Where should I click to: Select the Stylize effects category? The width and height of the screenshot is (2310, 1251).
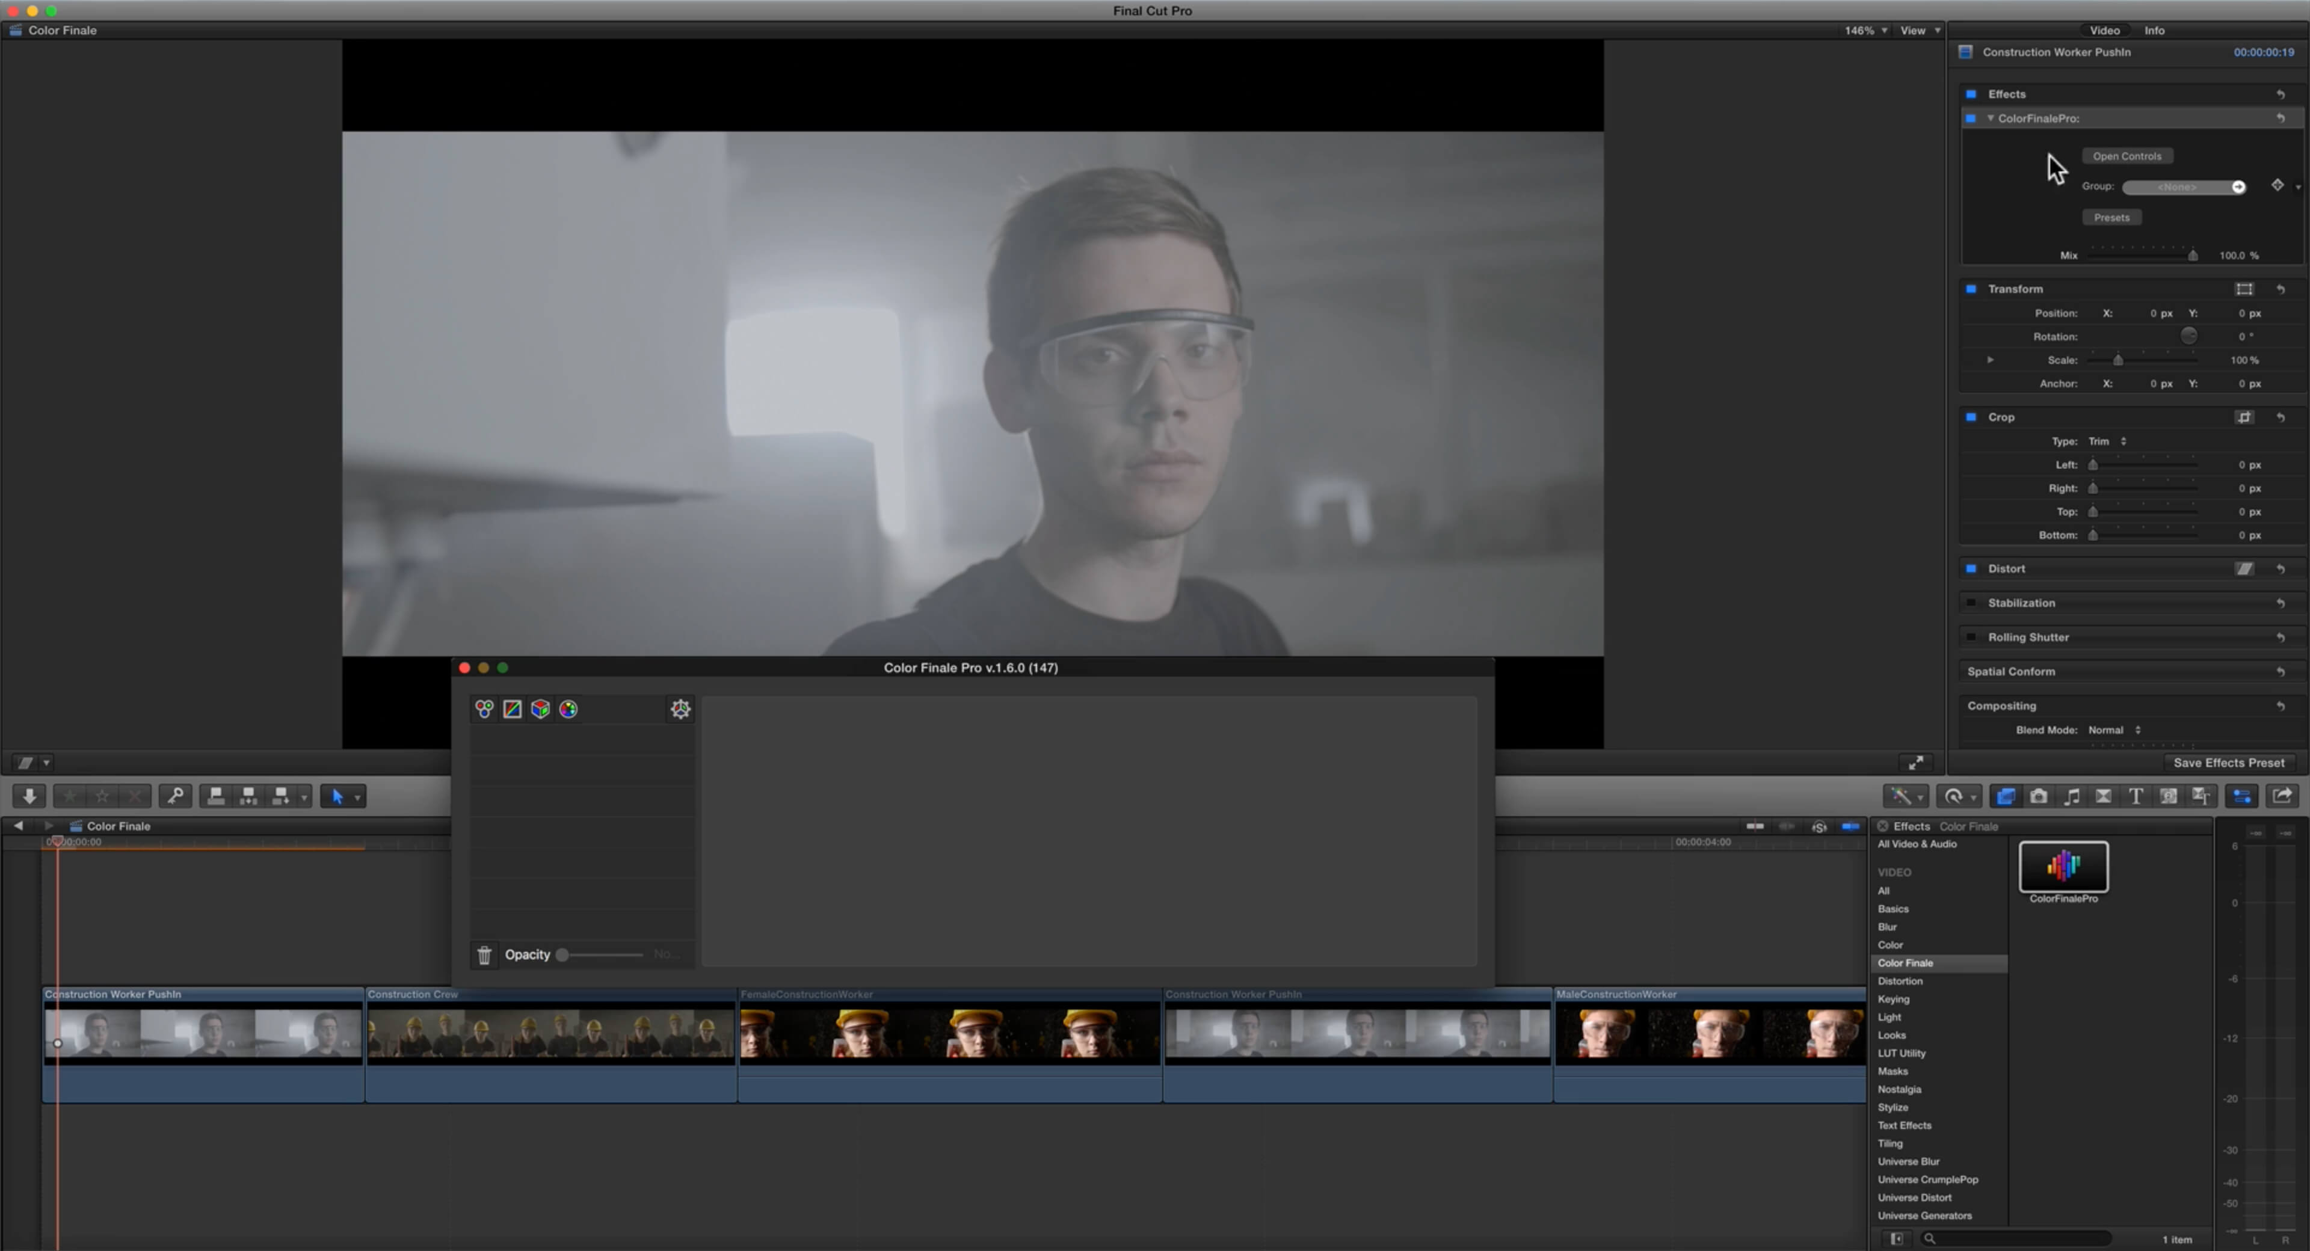pos(1893,1107)
